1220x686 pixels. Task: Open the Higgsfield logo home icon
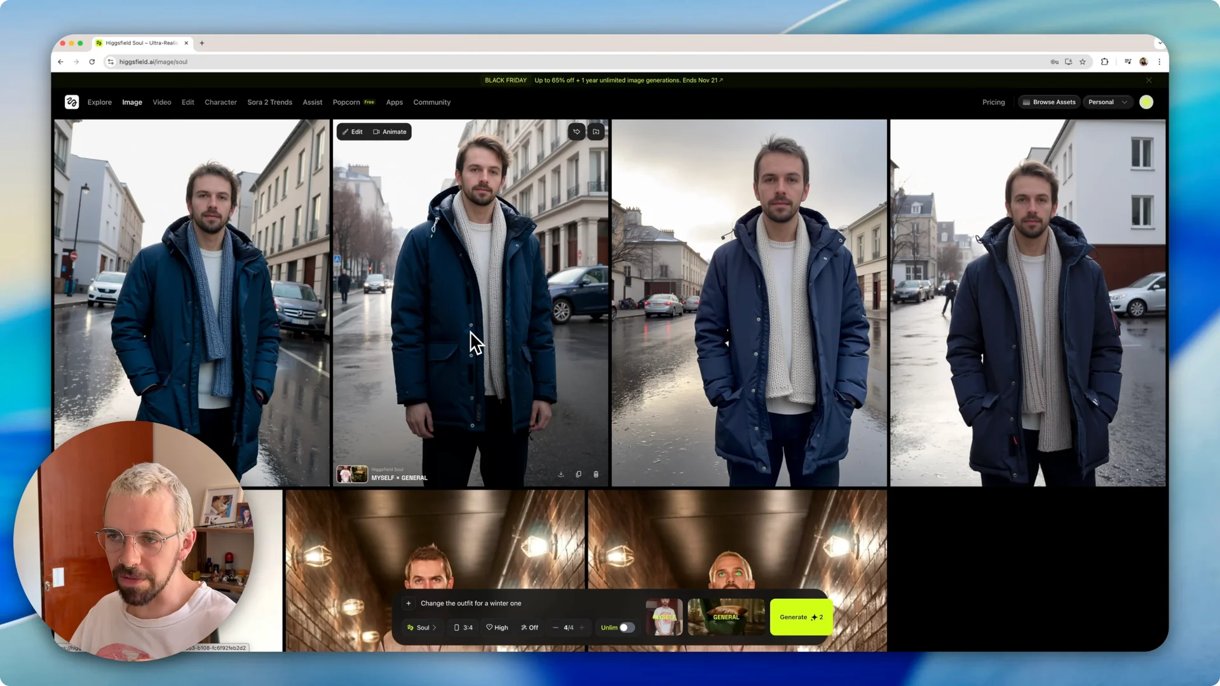tap(72, 102)
